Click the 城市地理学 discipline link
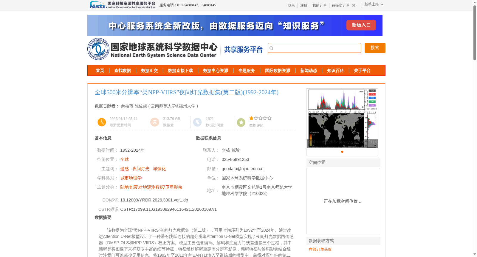 (131, 178)
